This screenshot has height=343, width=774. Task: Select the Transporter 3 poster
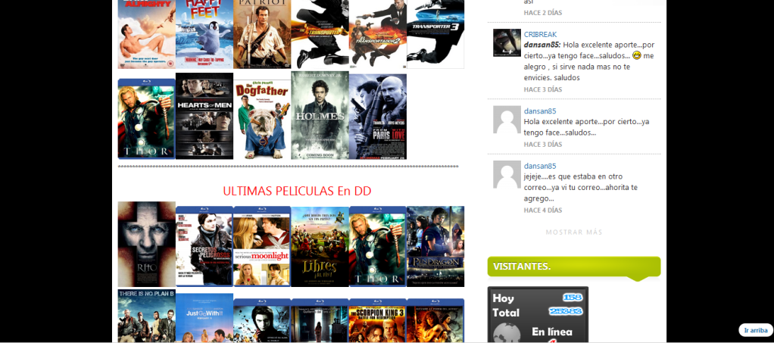tap(435, 34)
